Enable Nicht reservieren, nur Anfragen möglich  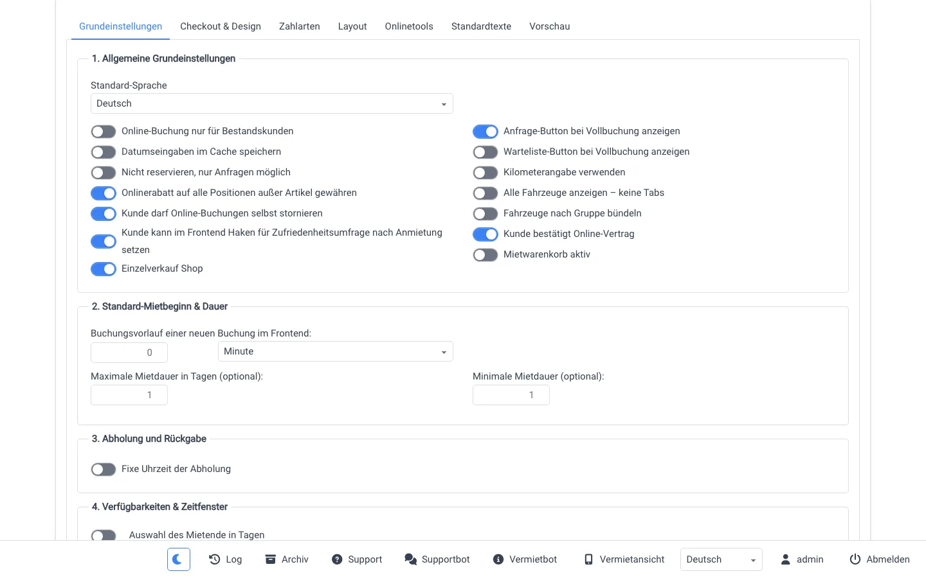click(x=104, y=173)
